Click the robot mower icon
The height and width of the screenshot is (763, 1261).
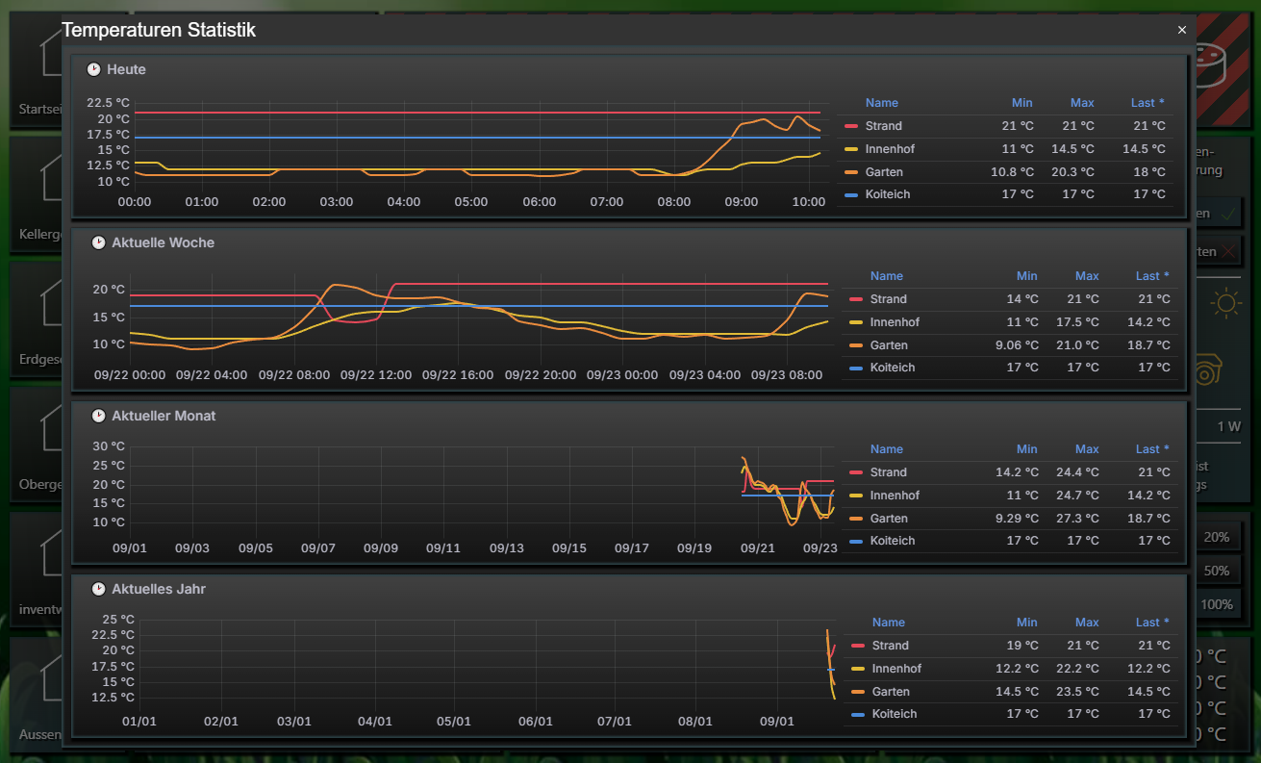[1208, 369]
